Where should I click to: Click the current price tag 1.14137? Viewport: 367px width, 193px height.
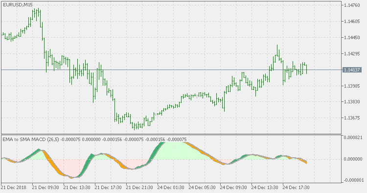(x=352, y=70)
